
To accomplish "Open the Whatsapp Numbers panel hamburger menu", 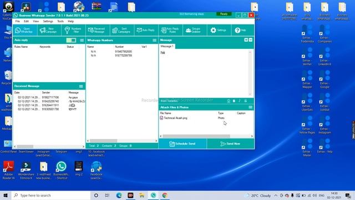I will coord(154,41).
